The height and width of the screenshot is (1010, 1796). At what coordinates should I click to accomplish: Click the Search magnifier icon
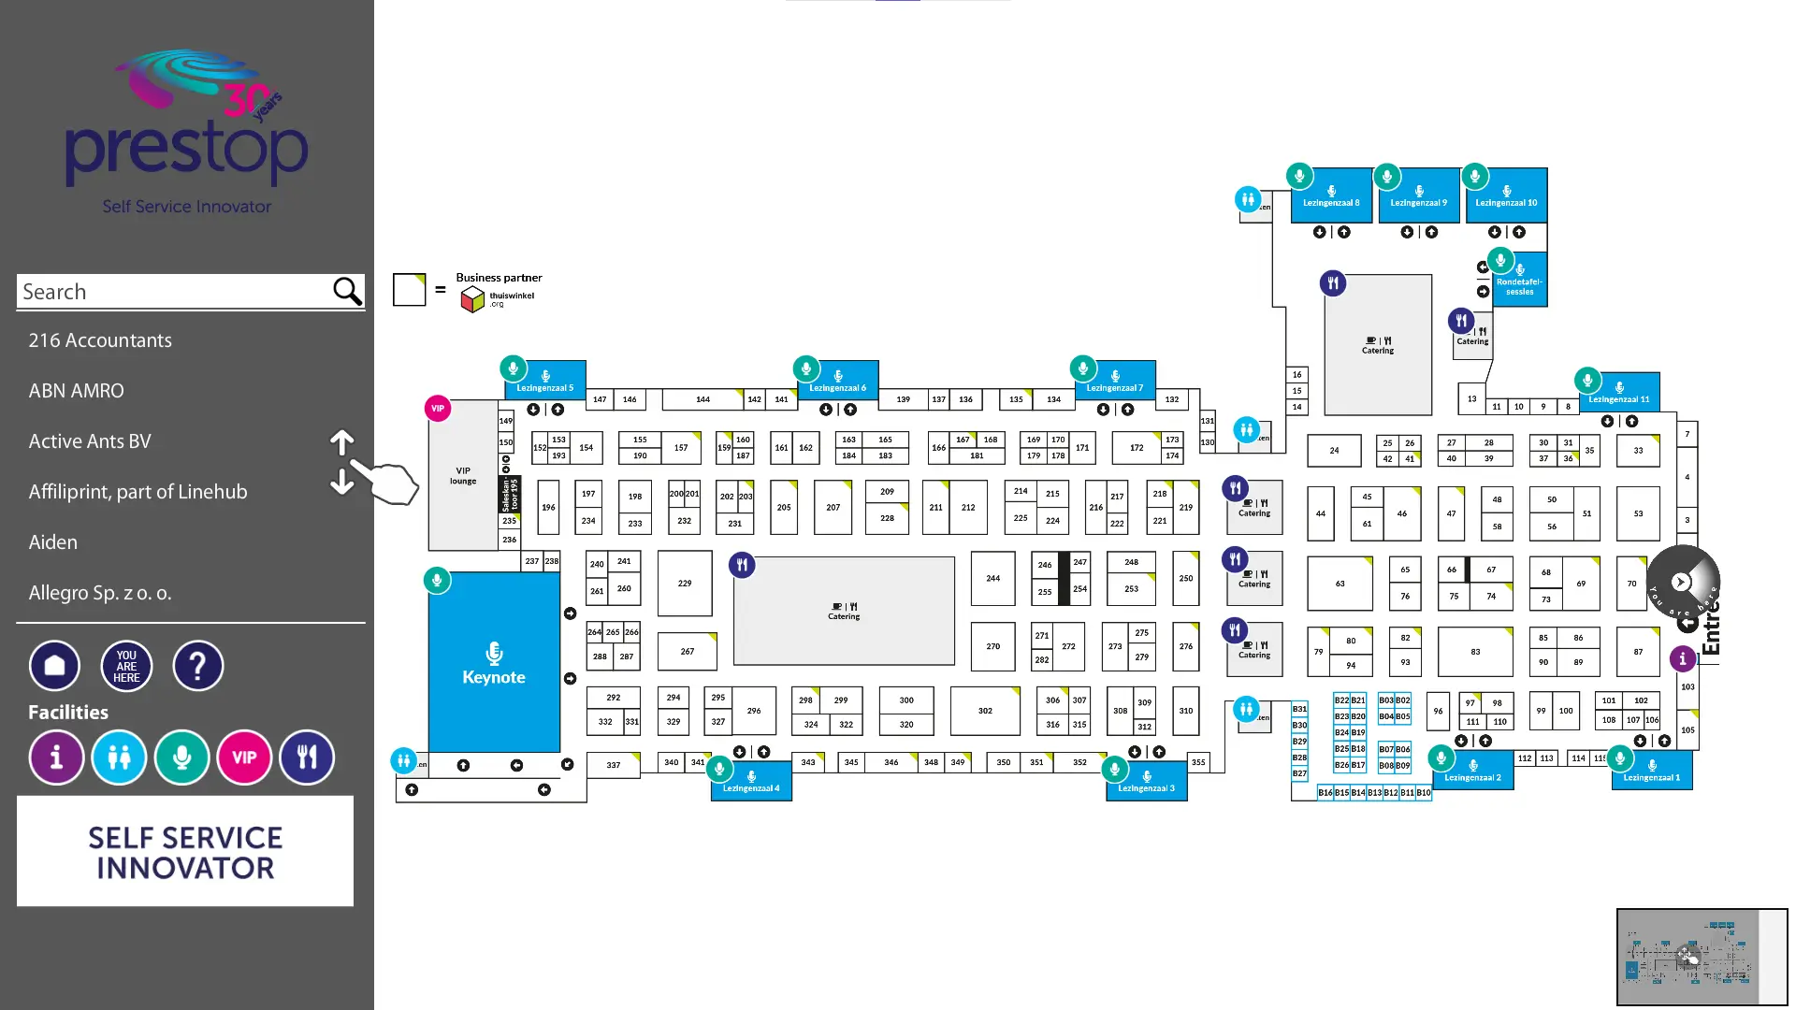coord(347,291)
